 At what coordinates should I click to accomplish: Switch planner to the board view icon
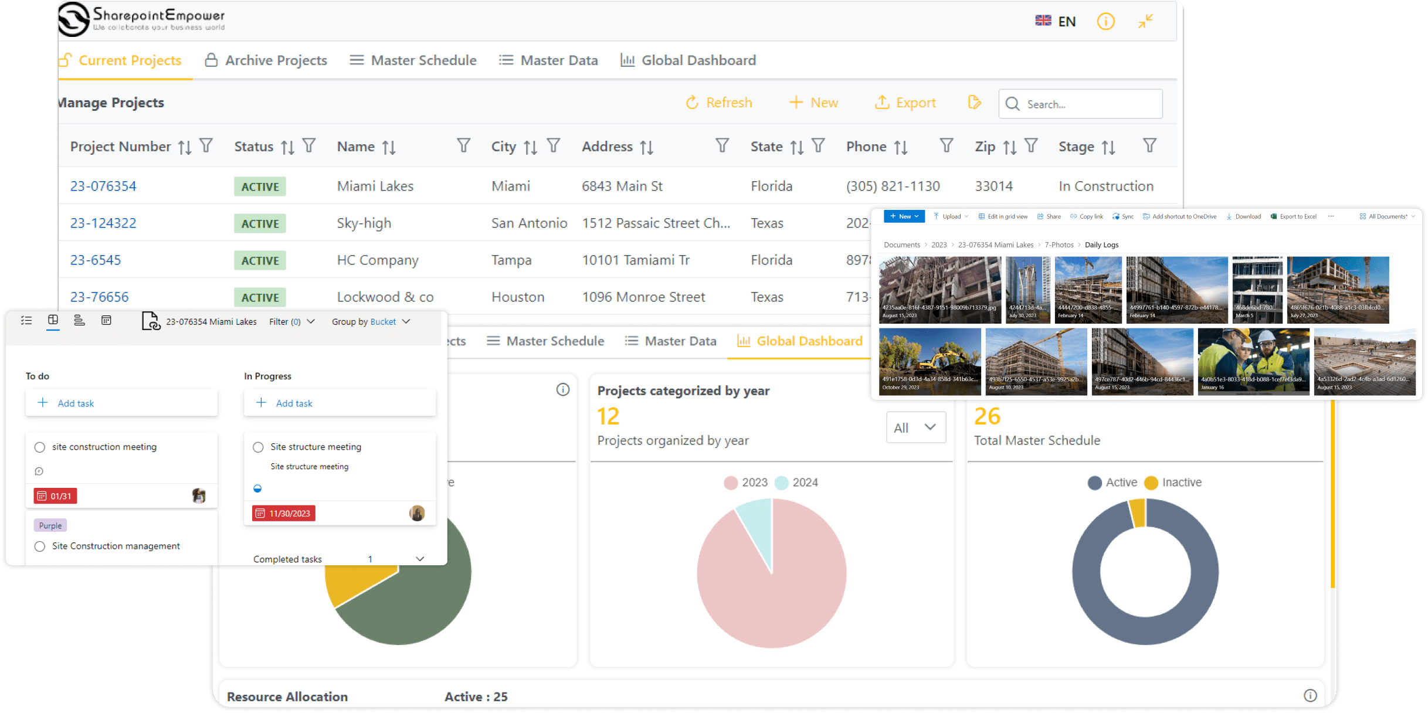tap(53, 320)
